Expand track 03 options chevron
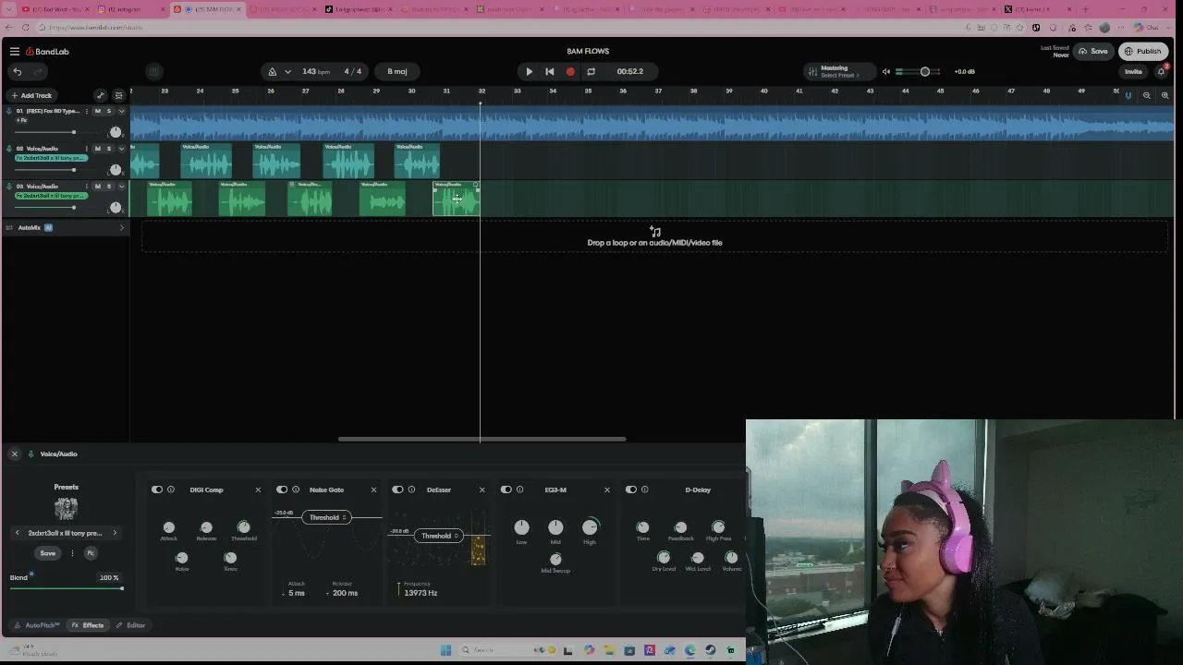Screen dimensions: 1183x665 click(x=121, y=187)
